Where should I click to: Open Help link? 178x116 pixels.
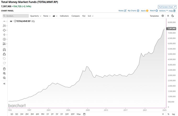[172, 11]
